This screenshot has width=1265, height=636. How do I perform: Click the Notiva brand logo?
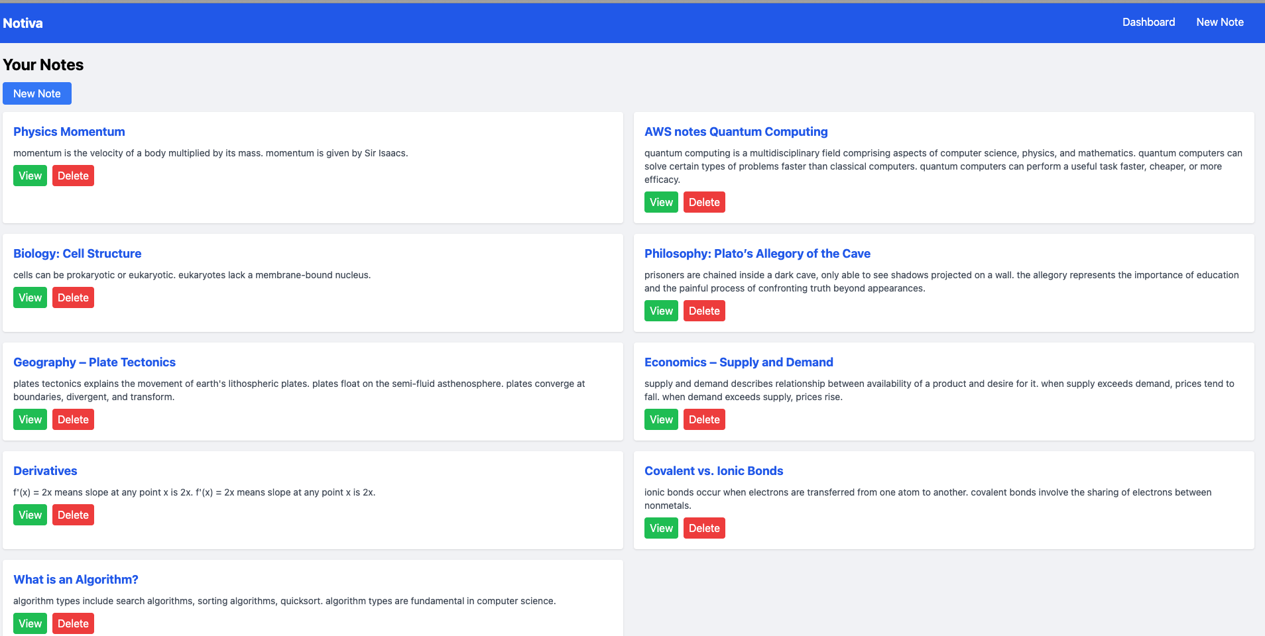pos(23,23)
